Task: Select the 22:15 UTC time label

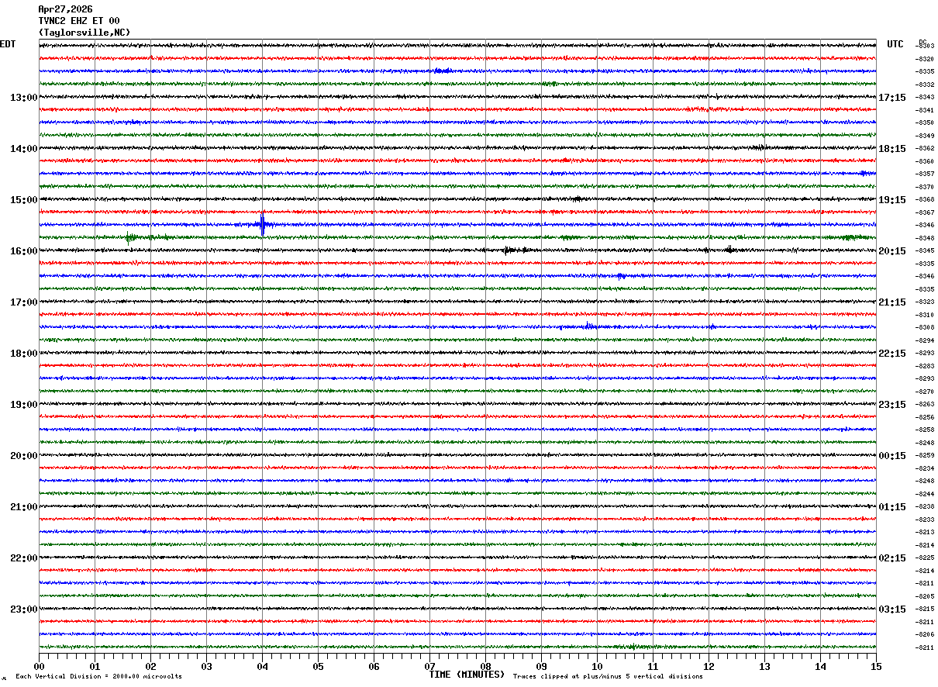Action: point(892,354)
